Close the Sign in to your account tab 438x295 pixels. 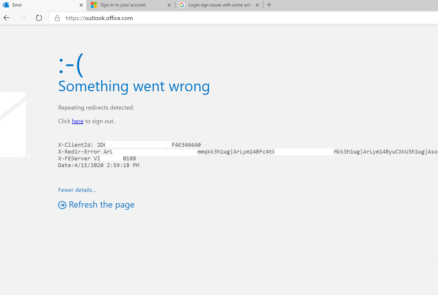[169, 5]
